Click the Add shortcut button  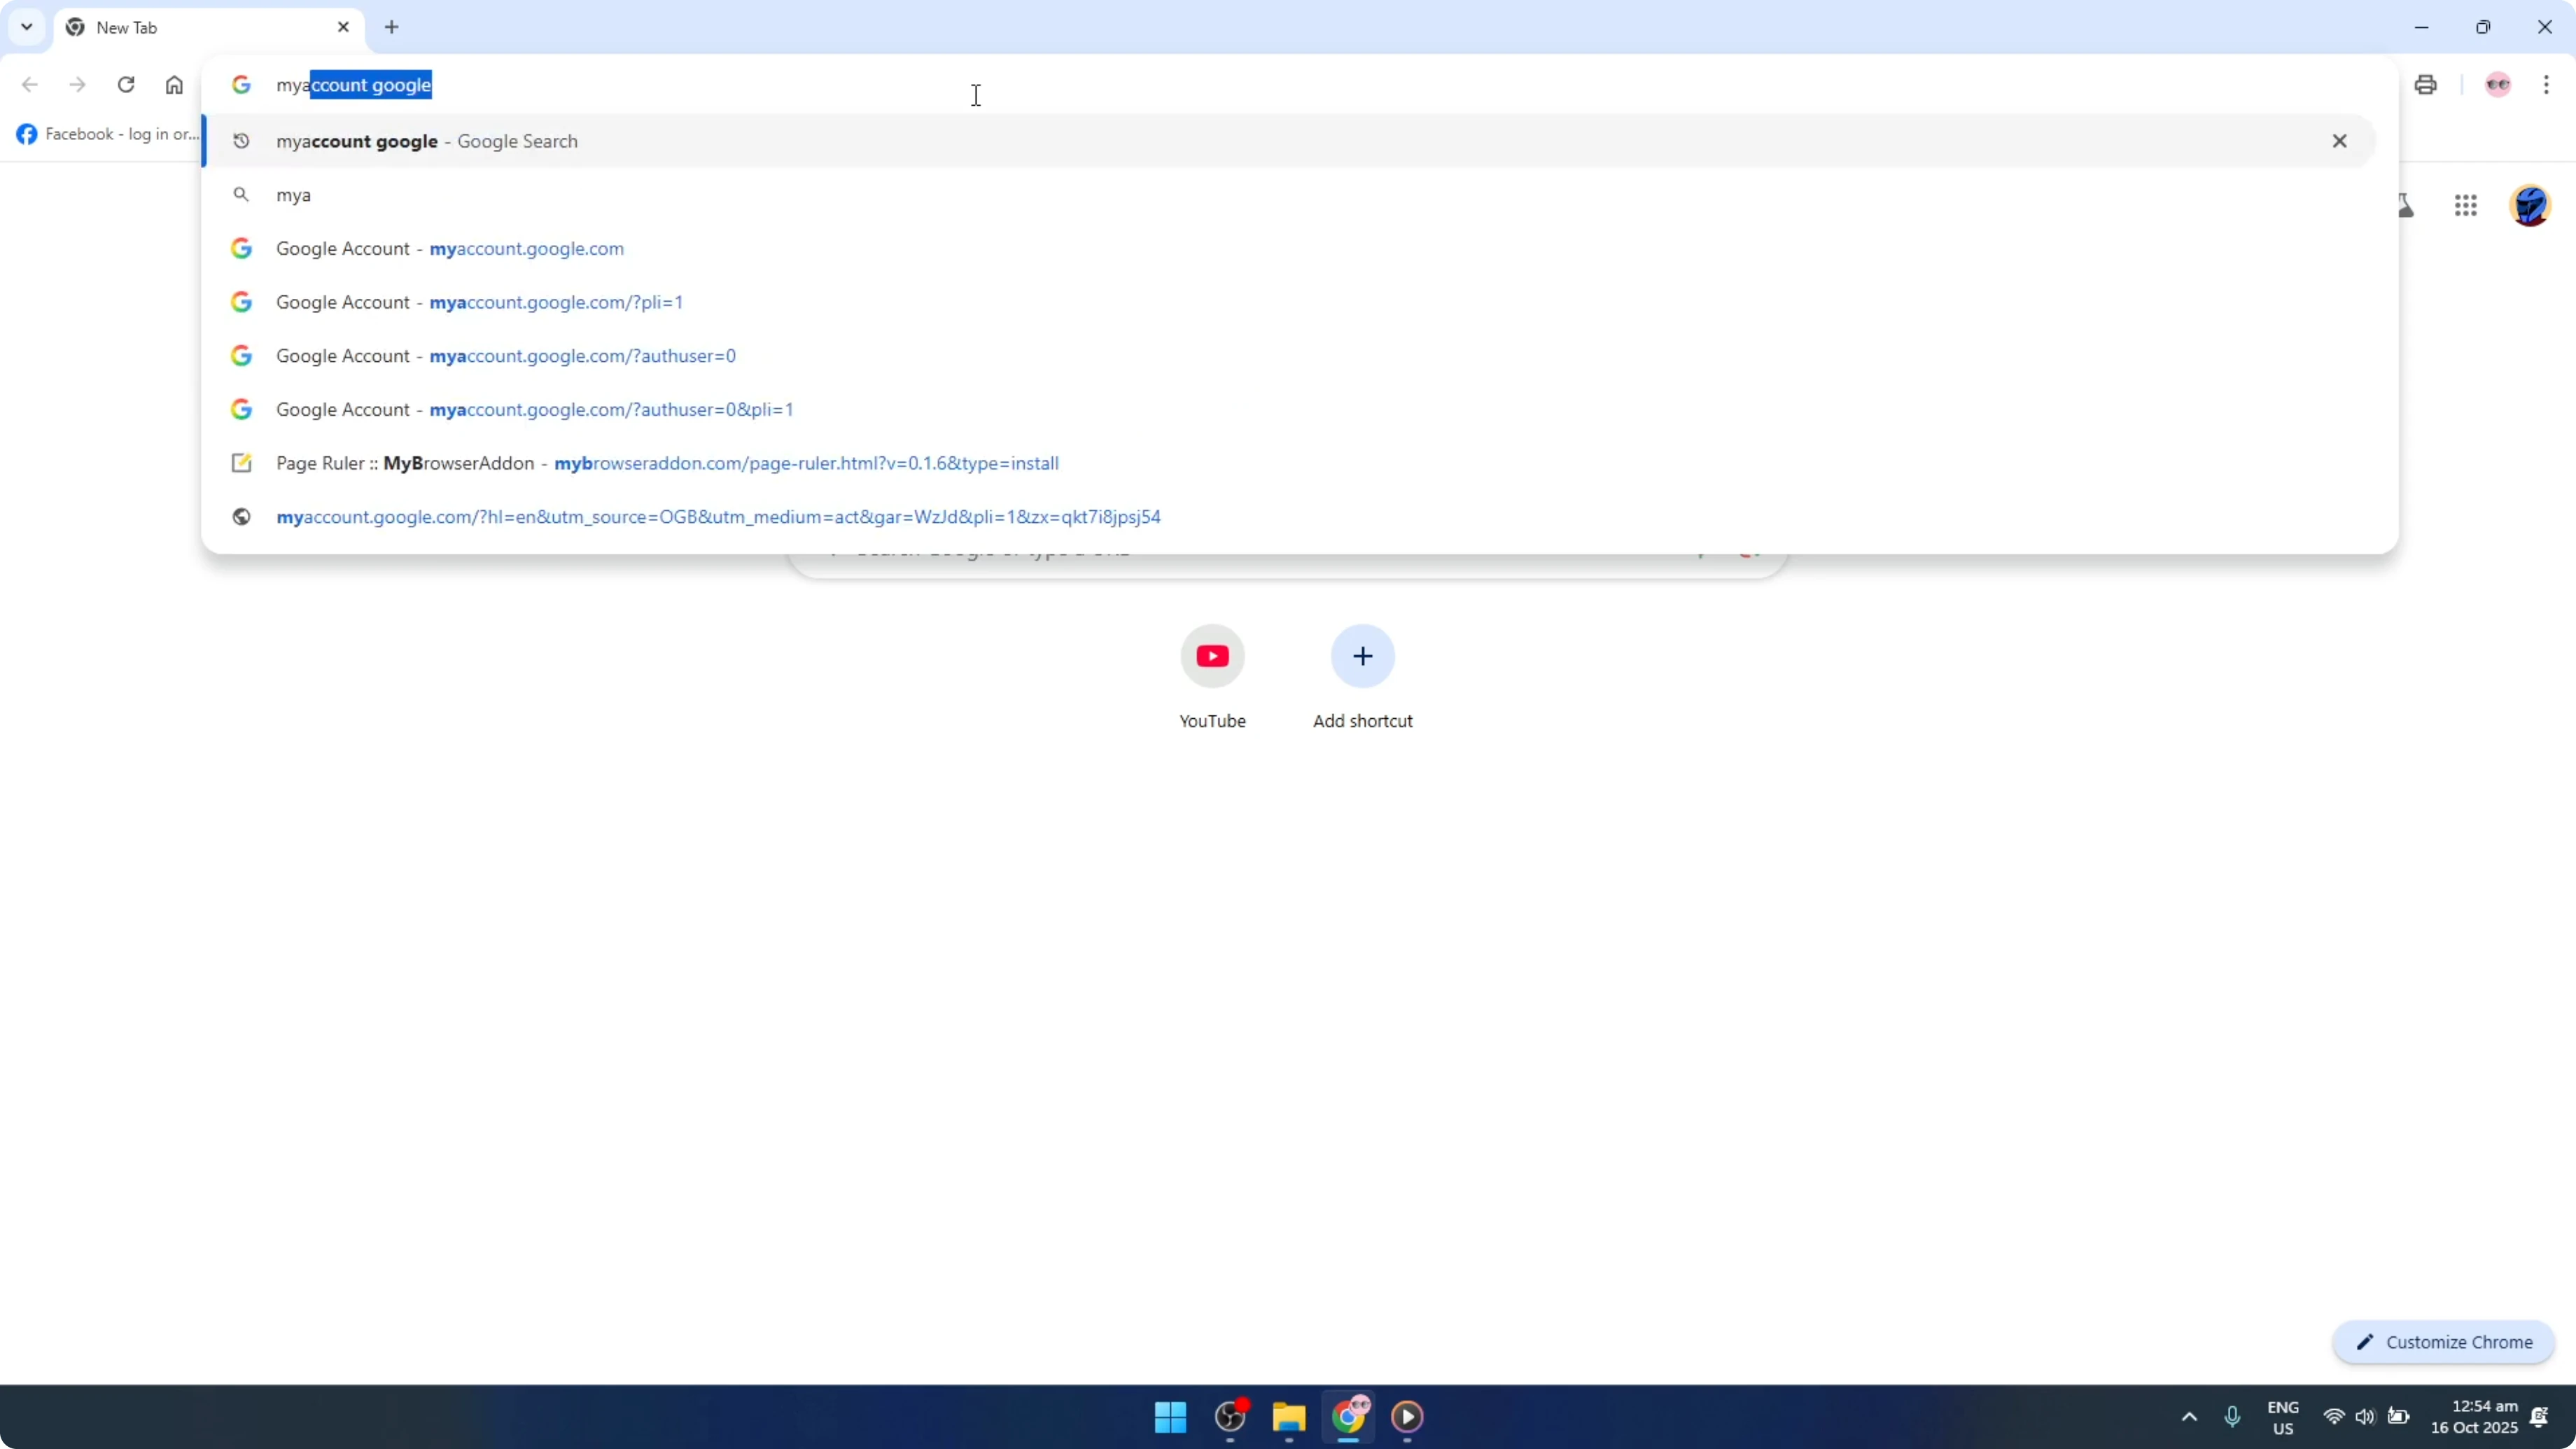pos(1362,656)
